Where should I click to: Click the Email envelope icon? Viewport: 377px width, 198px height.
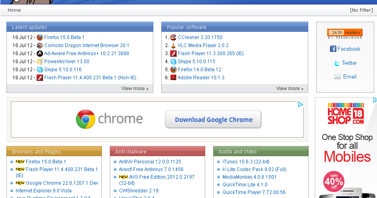point(338,77)
